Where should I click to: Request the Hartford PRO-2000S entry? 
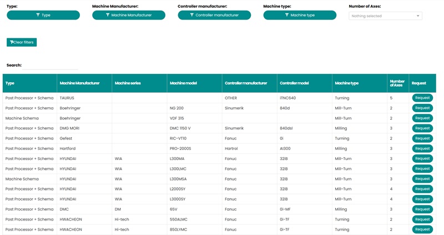(x=422, y=148)
